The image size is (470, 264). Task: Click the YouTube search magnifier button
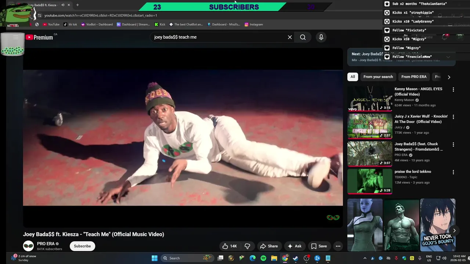[303, 37]
